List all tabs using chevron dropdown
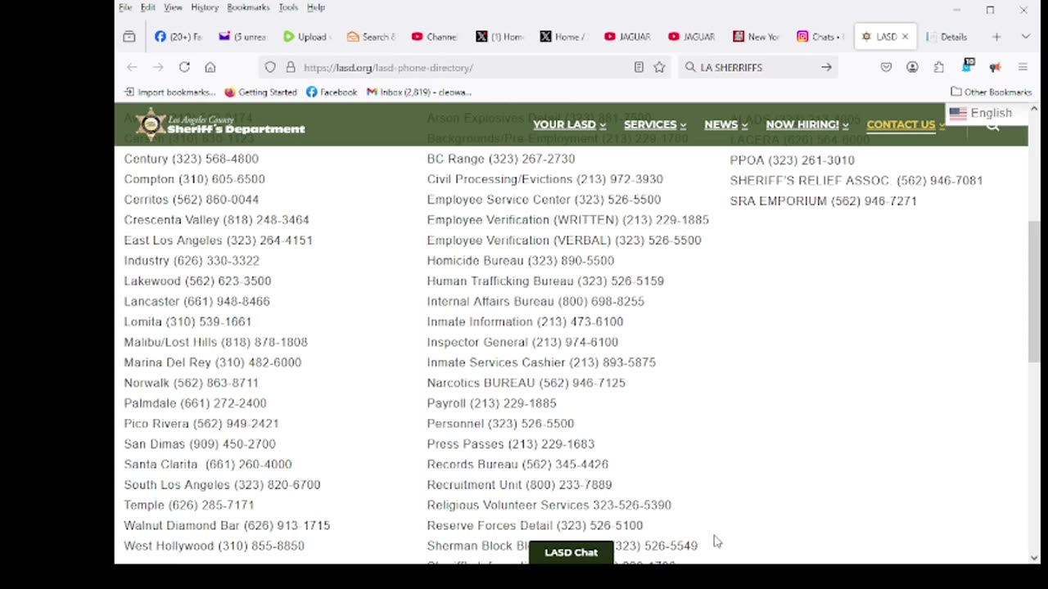The height and width of the screenshot is (589, 1048). 1025,37
